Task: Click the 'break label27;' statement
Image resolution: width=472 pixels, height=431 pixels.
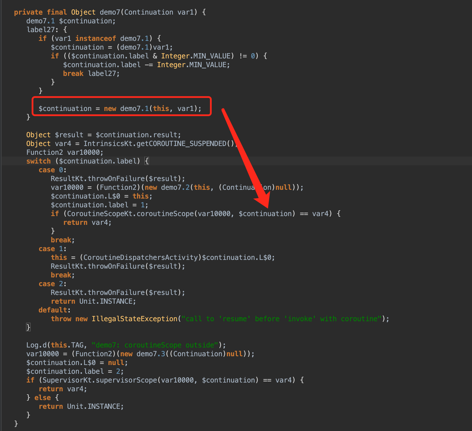Action: (x=91, y=74)
